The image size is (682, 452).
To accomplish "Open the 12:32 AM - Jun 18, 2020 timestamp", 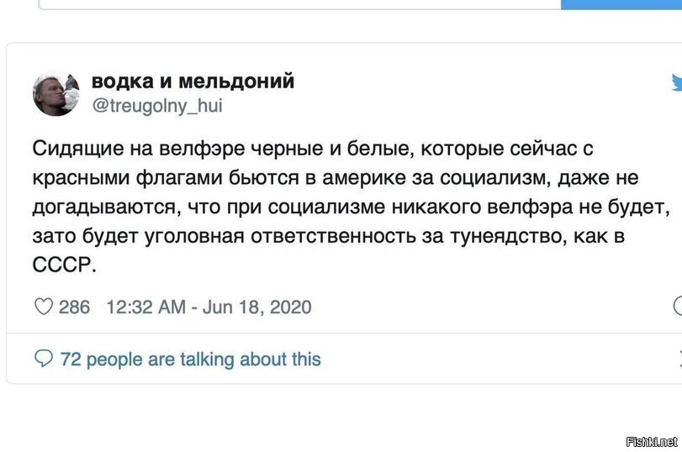I will [209, 307].
